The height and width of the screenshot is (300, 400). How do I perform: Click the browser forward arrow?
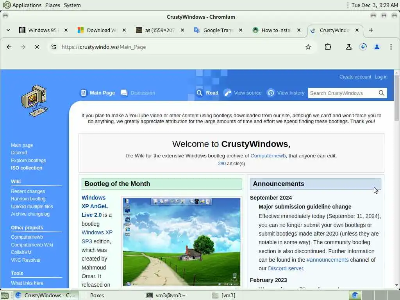click(x=23, y=47)
